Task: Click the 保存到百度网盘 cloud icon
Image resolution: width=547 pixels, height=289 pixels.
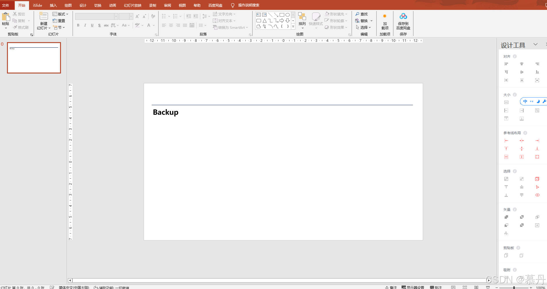Action: click(x=403, y=16)
